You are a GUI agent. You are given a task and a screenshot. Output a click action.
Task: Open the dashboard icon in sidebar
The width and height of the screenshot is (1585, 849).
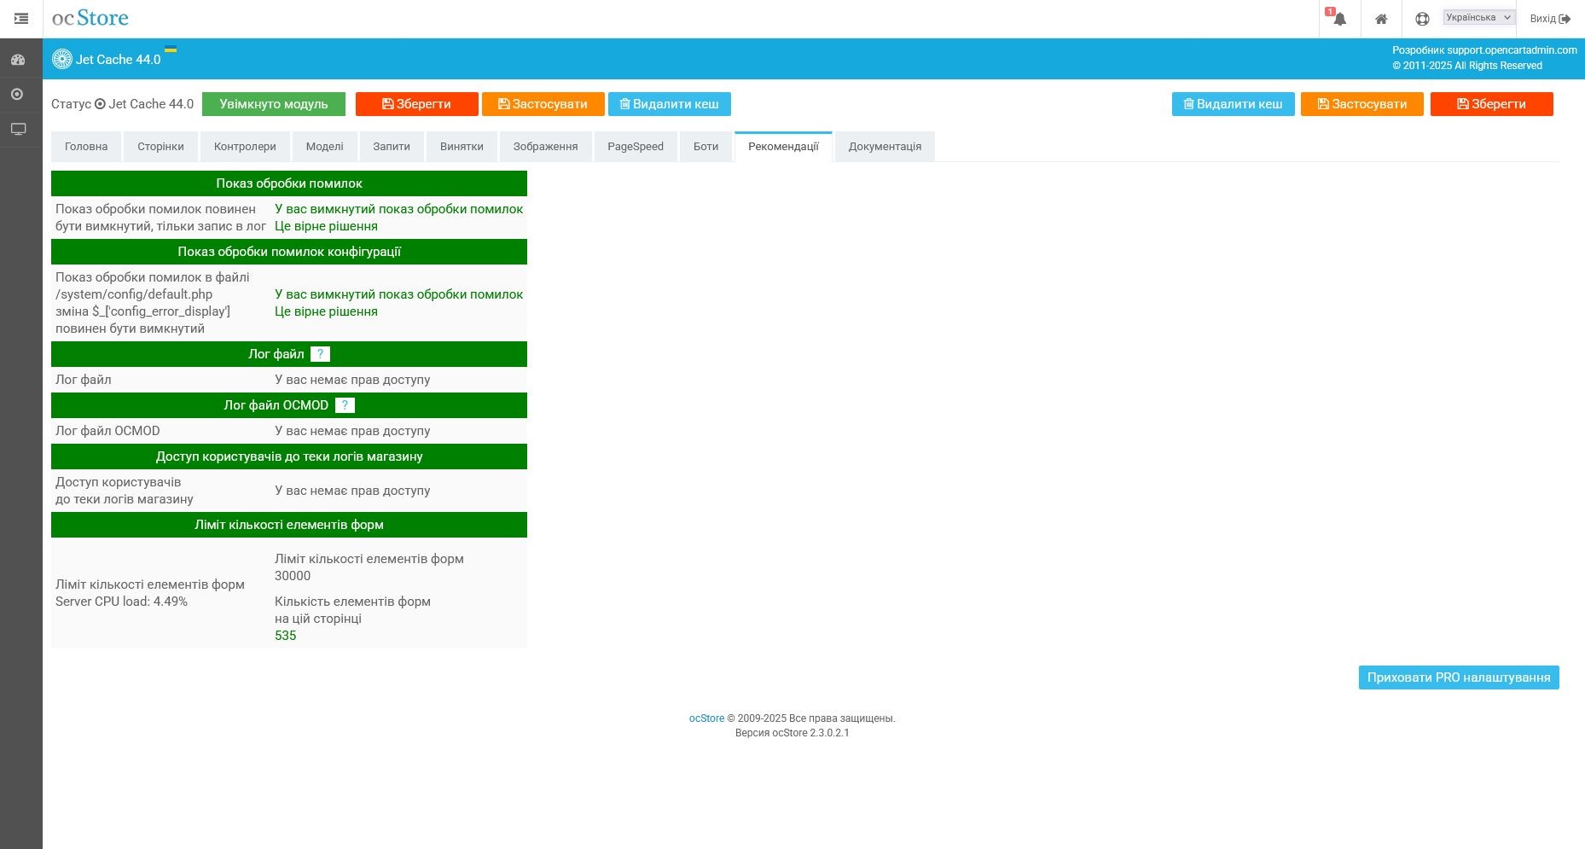tap(18, 60)
